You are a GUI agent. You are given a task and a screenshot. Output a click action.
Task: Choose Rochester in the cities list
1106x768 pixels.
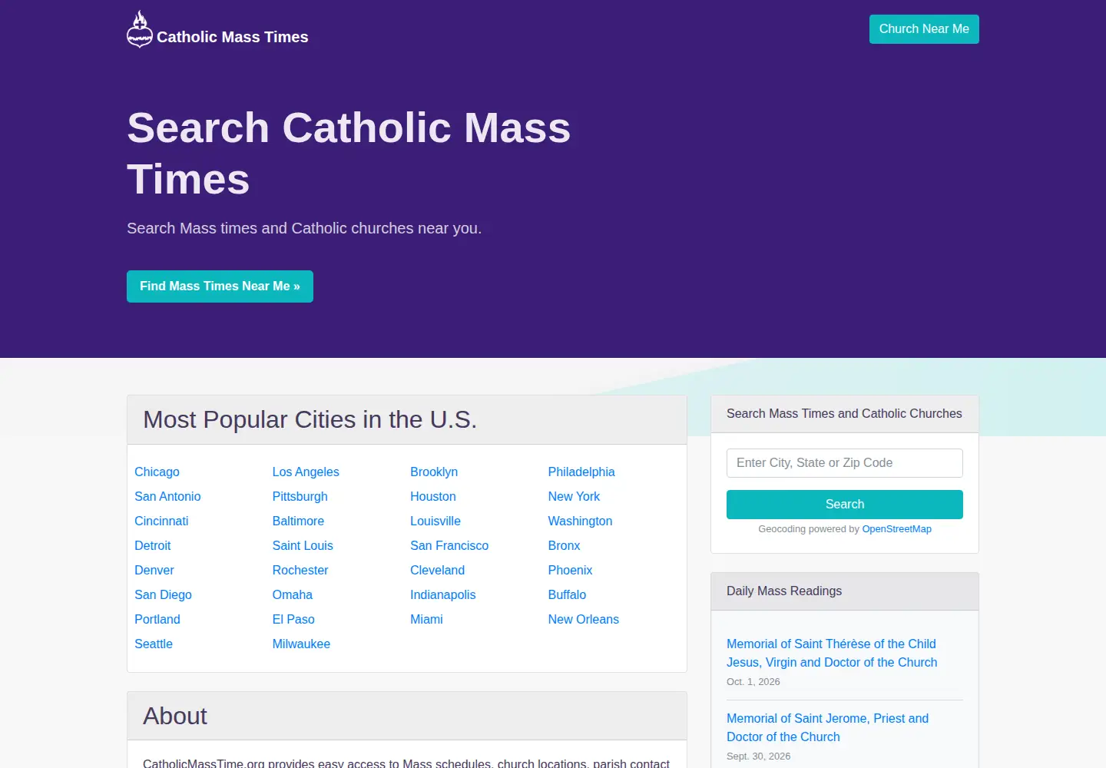300,571
